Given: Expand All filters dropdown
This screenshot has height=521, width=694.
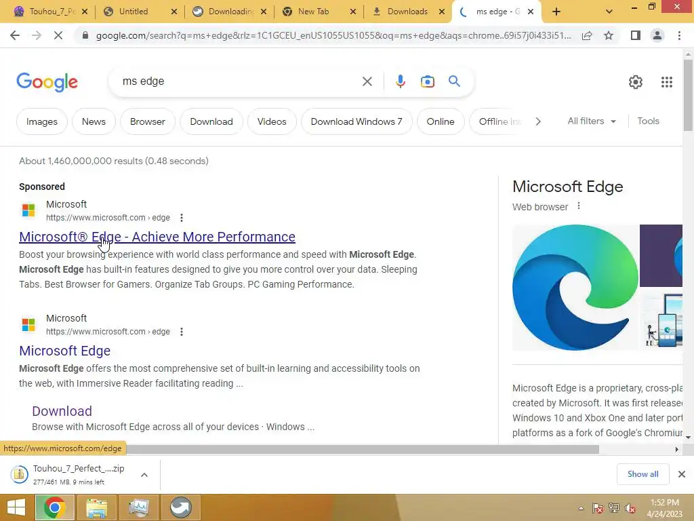Looking at the screenshot, I should (x=592, y=121).
